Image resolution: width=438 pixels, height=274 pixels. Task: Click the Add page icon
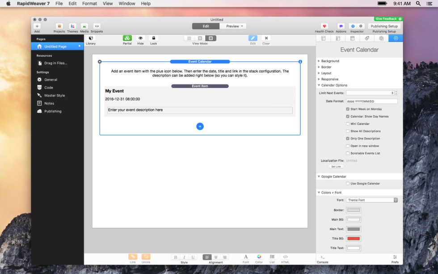pos(37,26)
